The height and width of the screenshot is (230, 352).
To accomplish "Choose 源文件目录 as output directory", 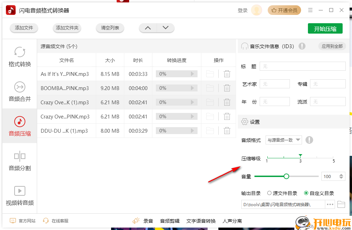I will click(x=269, y=193).
